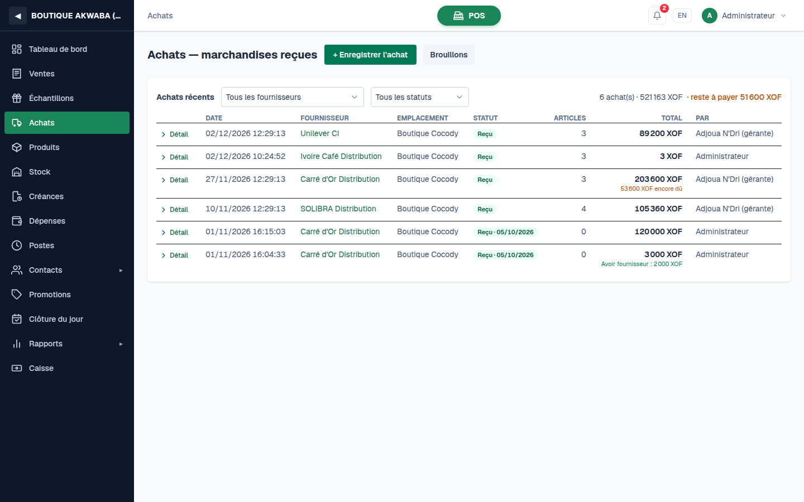Click the Stock warehouse icon
The height and width of the screenshot is (502, 804).
coord(17,172)
